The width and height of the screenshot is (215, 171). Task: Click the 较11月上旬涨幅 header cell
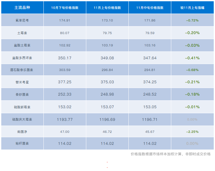[x=192, y=8]
